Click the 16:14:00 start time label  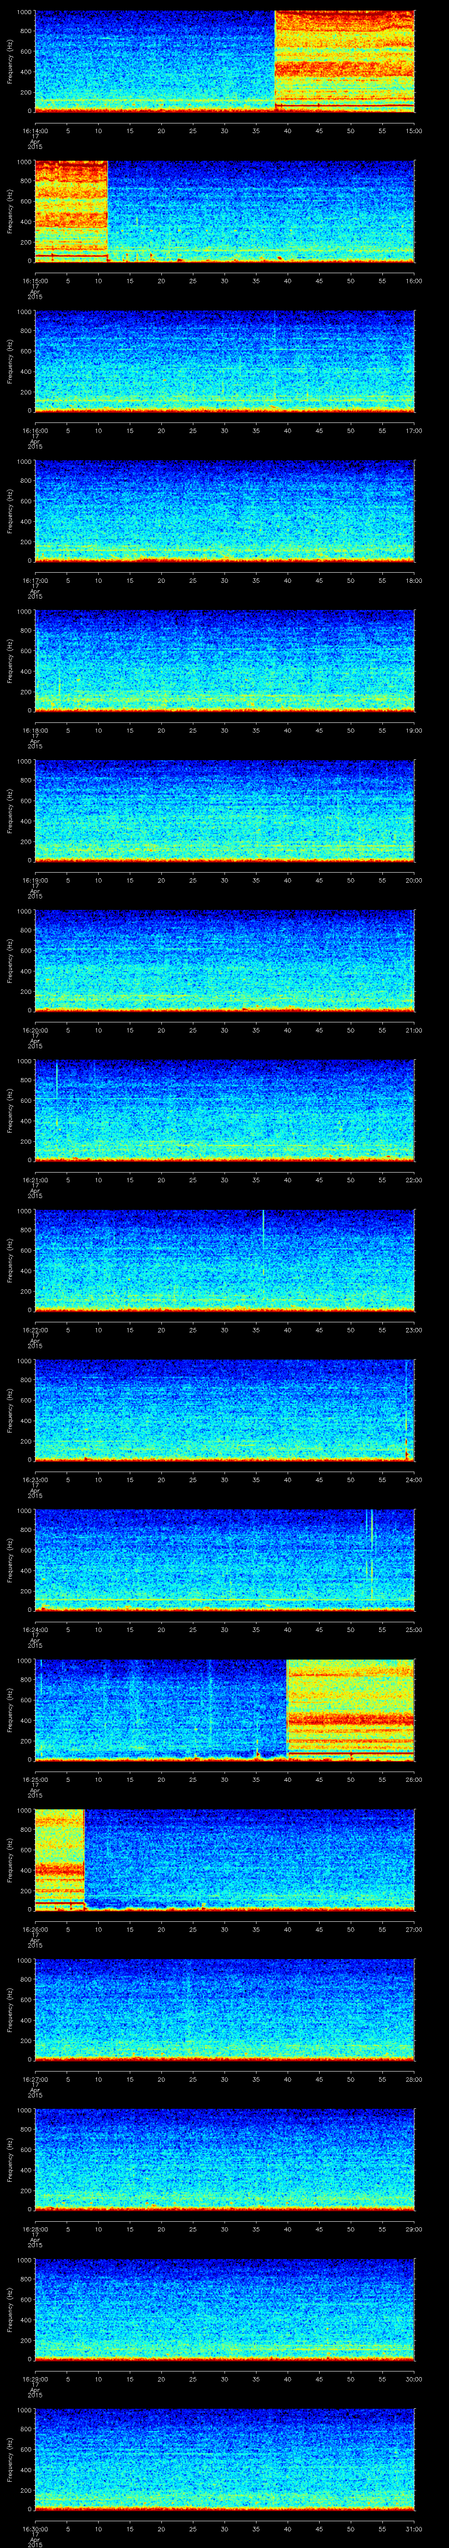pos(35,130)
